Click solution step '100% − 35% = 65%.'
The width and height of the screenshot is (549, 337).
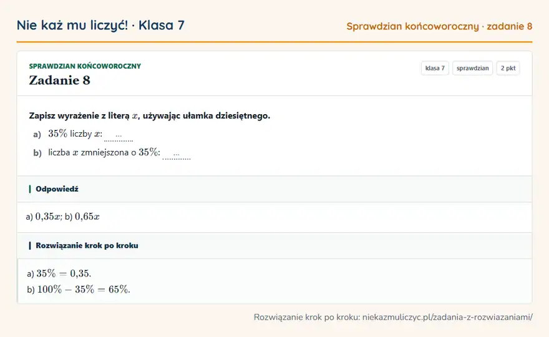[84, 290]
